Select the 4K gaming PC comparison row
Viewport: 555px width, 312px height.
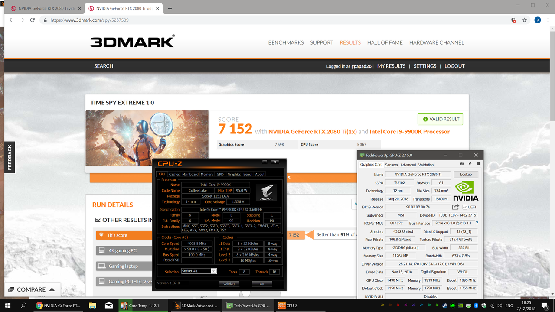click(124, 250)
